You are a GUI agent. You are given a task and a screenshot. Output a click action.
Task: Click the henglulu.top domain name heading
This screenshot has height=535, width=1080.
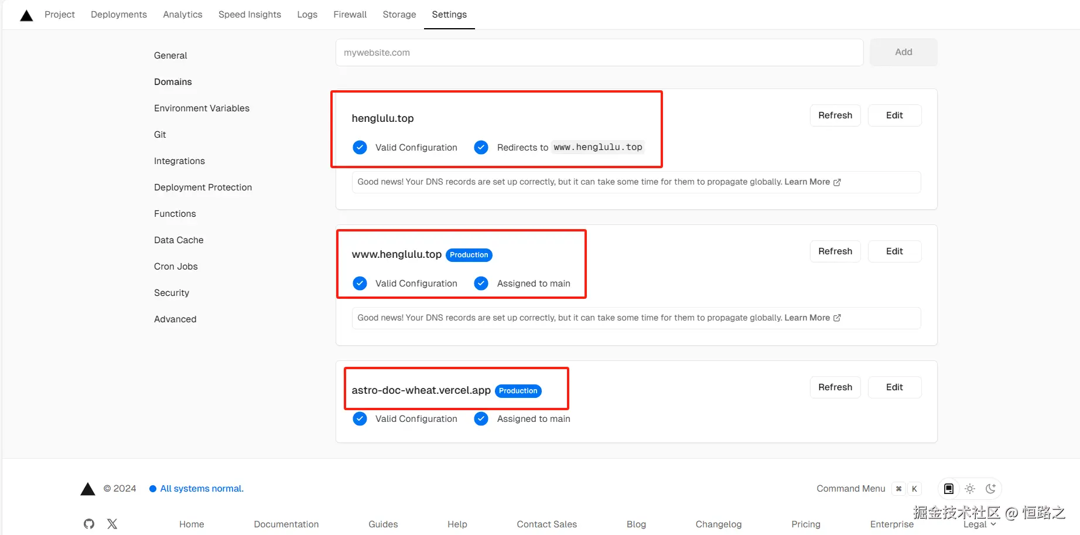tap(382, 118)
